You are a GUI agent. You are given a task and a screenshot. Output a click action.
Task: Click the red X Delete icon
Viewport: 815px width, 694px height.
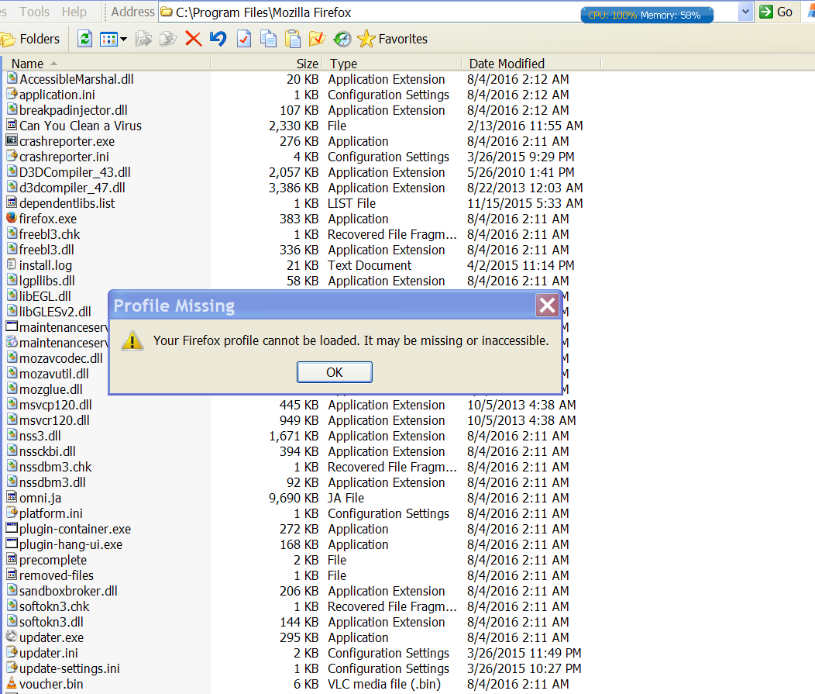tap(194, 39)
